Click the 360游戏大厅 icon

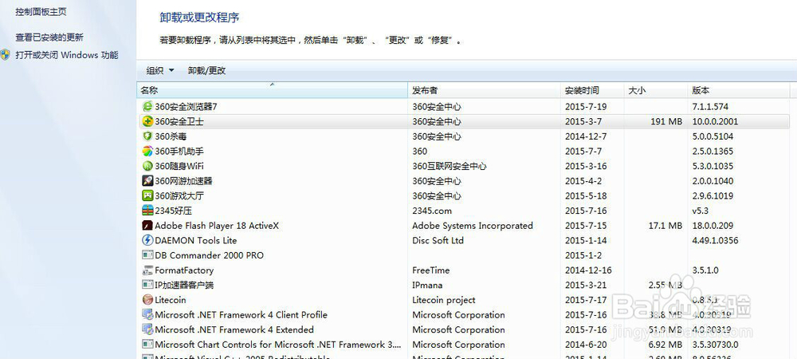[147, 195]
